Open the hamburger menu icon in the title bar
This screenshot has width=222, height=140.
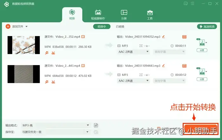click(x=193, y=3)
